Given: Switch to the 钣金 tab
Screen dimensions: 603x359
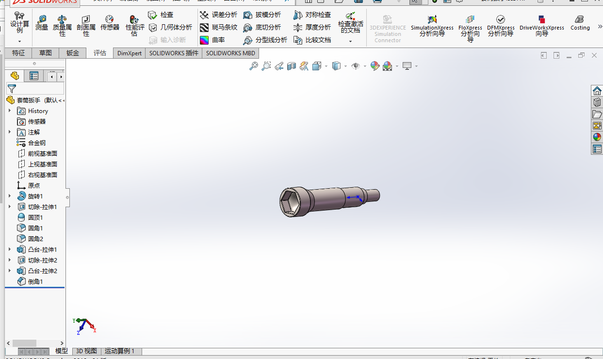Looking at the screenshot, I should 73,53.
